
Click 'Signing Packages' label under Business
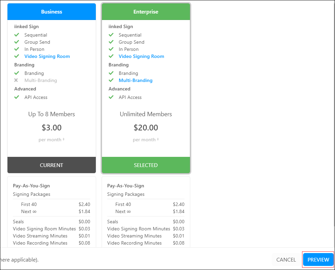32,194
